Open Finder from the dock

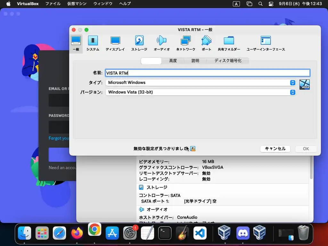pos(24,233)
